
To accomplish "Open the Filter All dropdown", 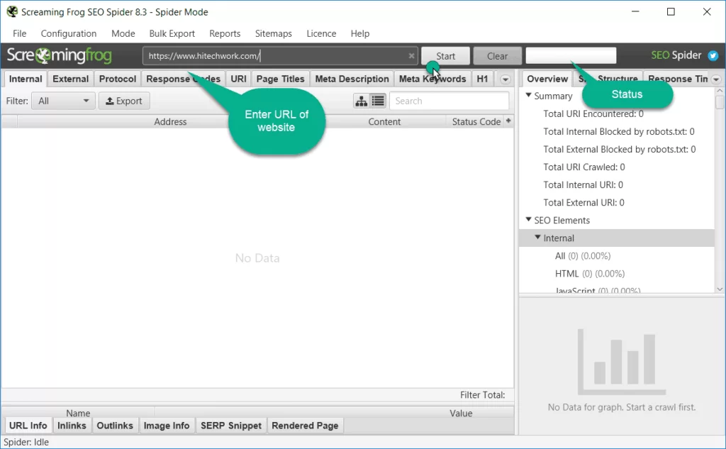I will tap(63, 101).
